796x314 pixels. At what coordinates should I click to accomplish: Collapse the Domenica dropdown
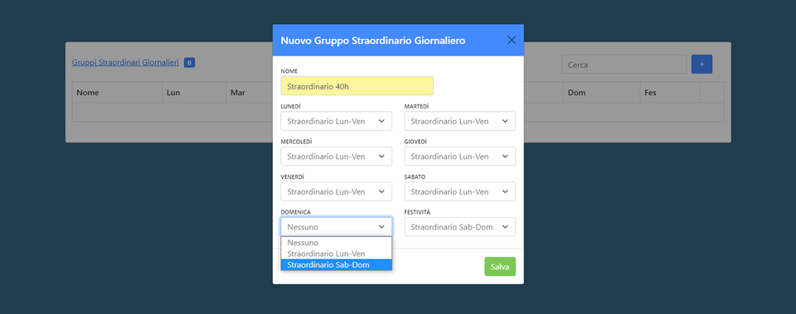click(336, 227)
